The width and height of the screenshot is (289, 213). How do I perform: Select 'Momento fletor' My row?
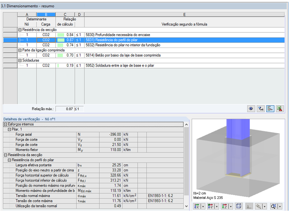click(x=93, y=150)
